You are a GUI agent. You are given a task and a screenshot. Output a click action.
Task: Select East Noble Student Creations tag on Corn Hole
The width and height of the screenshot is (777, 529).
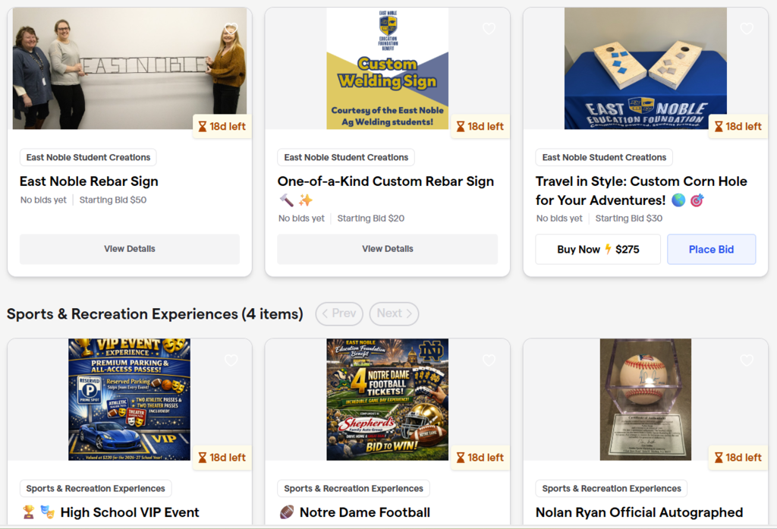(604, 158)
